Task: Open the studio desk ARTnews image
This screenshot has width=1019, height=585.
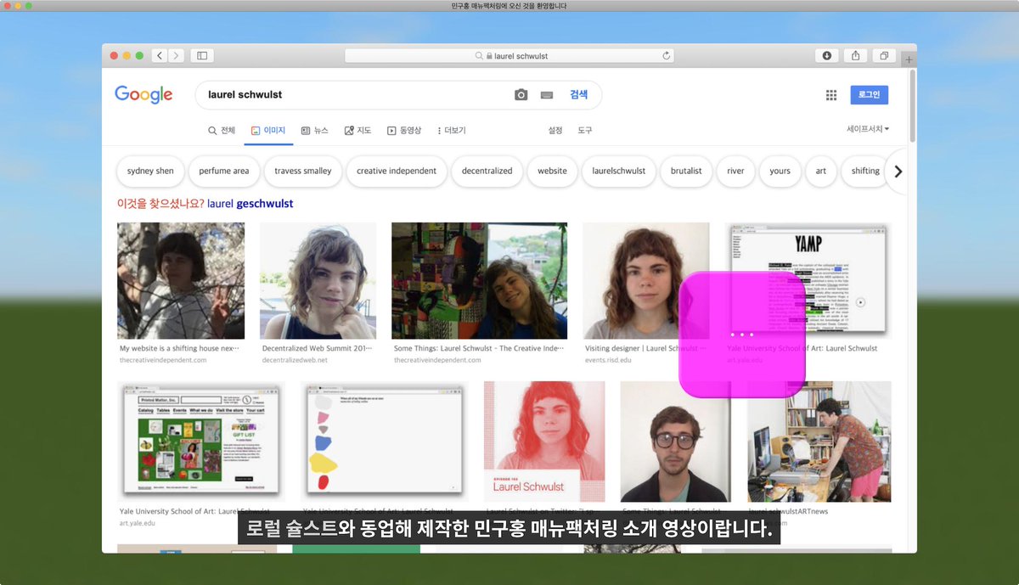Action: 819,442
